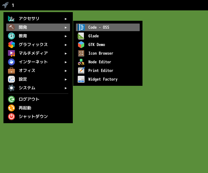The image size is (208, 173).
Task: Click the Code - OSS app icon
Action: pos(81,27)
